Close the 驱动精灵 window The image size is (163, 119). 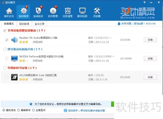tap(159, 2)
